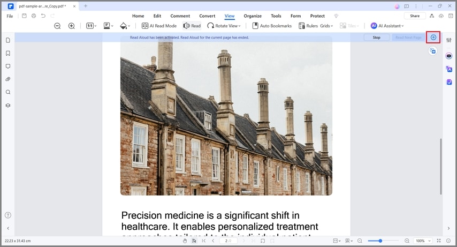Switch to the Convert tab

click(207, 16)
